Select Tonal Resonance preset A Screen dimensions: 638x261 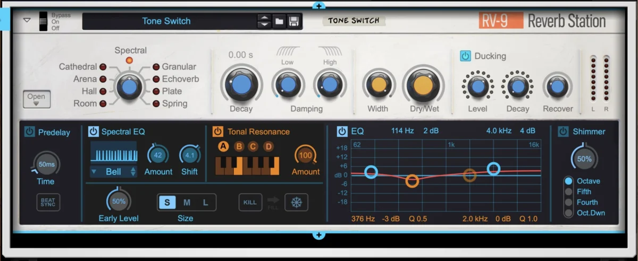pyautogui.click(x=223, y=146)
